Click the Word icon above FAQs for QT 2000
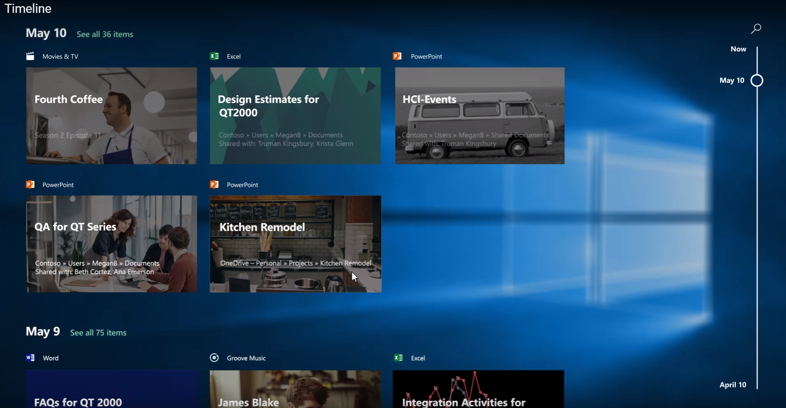The height and width of the screenshot is (408, 786). [30, 358]
